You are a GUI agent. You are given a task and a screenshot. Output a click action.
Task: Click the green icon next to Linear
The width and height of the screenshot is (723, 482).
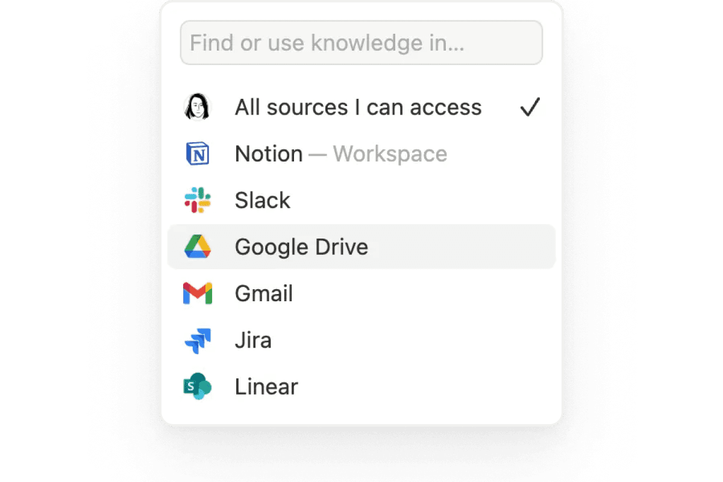(x=197, y=387)
